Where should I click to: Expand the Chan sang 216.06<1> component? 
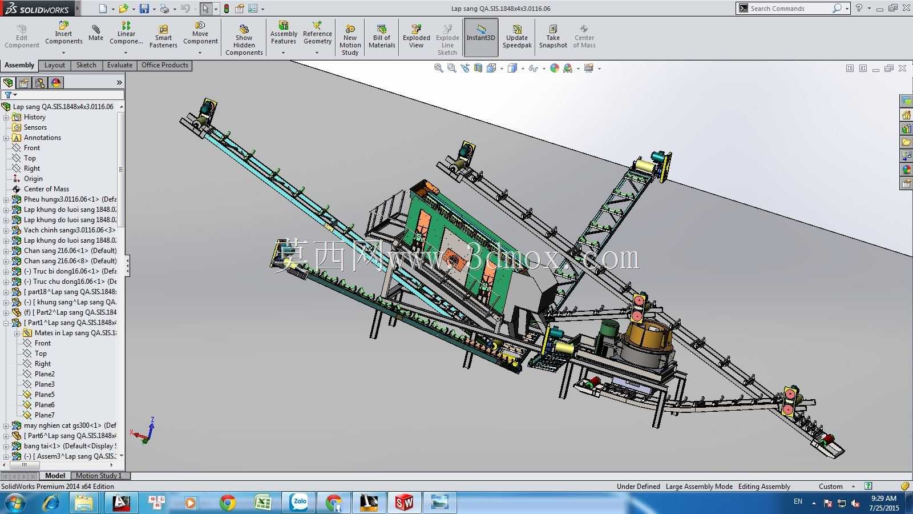pos(6,251)
